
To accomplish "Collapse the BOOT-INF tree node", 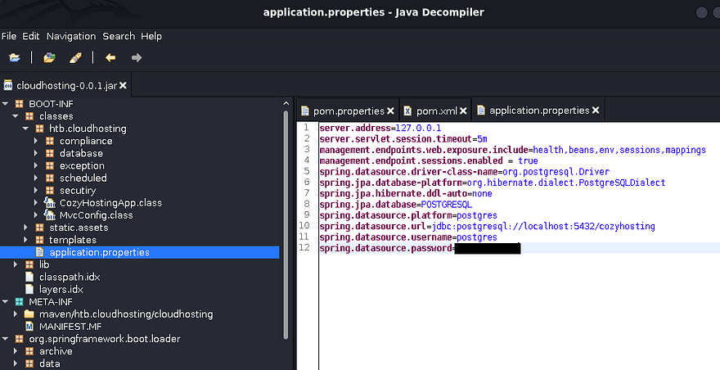I will coord(7,104).
